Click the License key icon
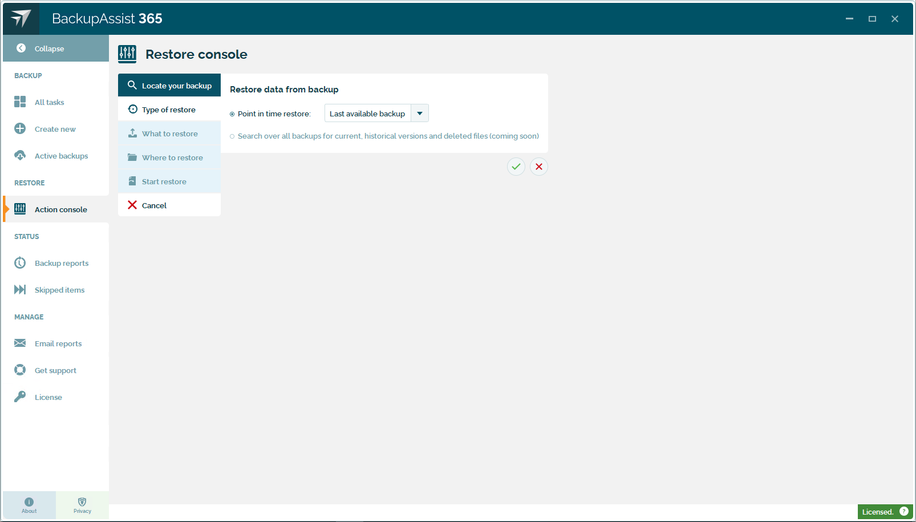 pos(20,397)
